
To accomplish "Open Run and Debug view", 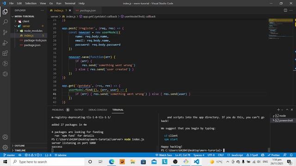I will (5, 43).
